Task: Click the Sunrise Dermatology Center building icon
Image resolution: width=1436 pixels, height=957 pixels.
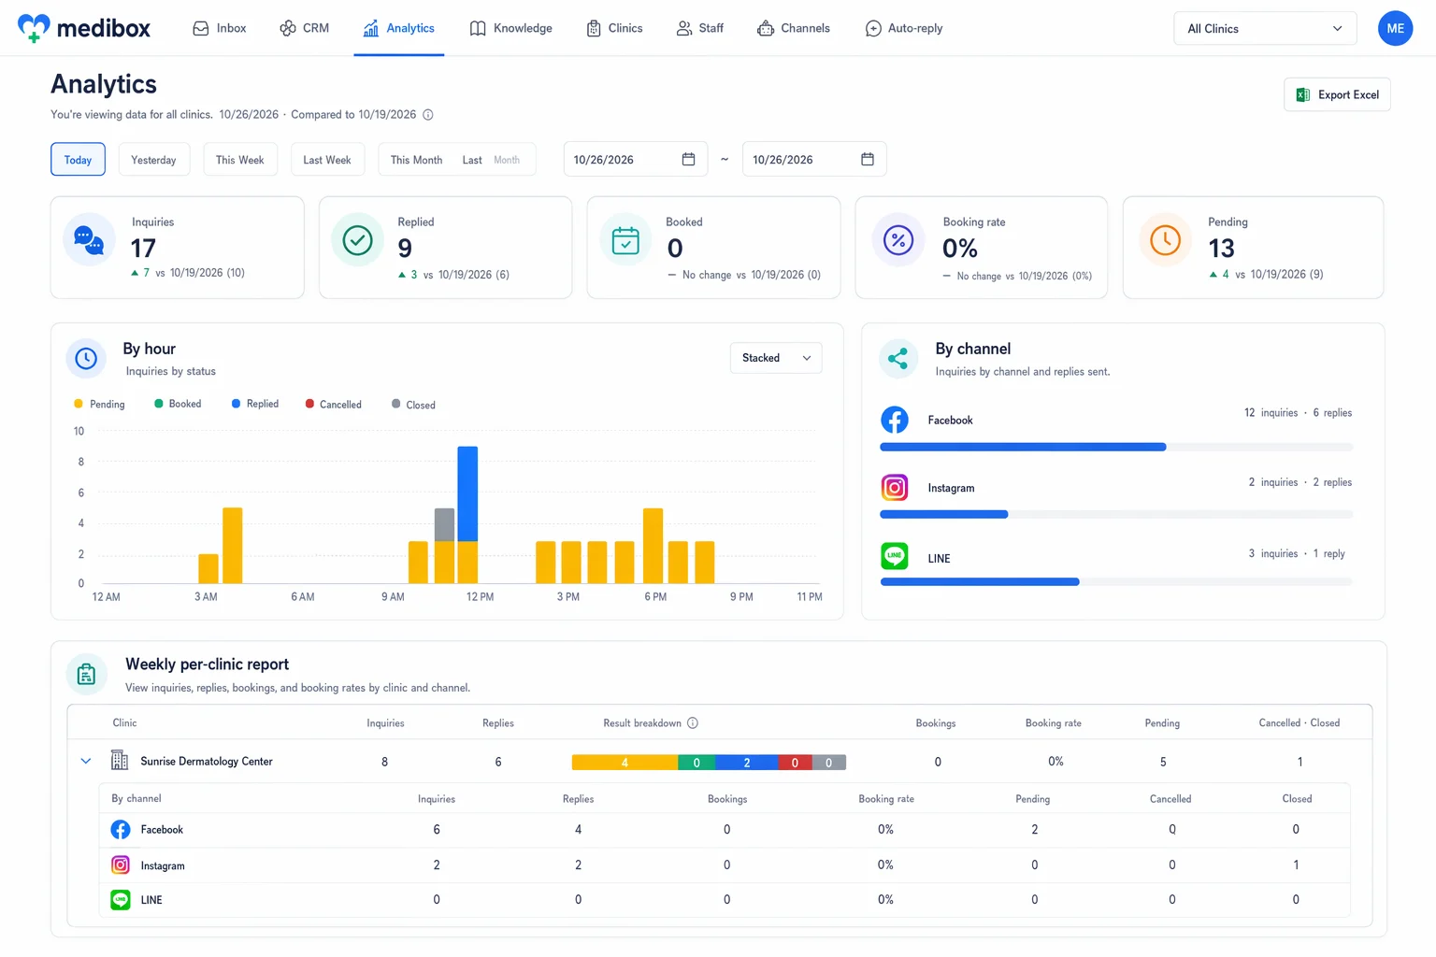Action: [120, 760]
